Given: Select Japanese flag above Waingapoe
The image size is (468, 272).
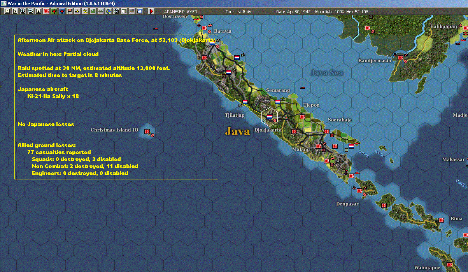Looking at the screenshot, I should pyautogui.click(x=449, y=264).
